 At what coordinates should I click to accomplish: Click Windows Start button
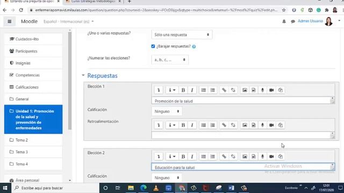5,188
